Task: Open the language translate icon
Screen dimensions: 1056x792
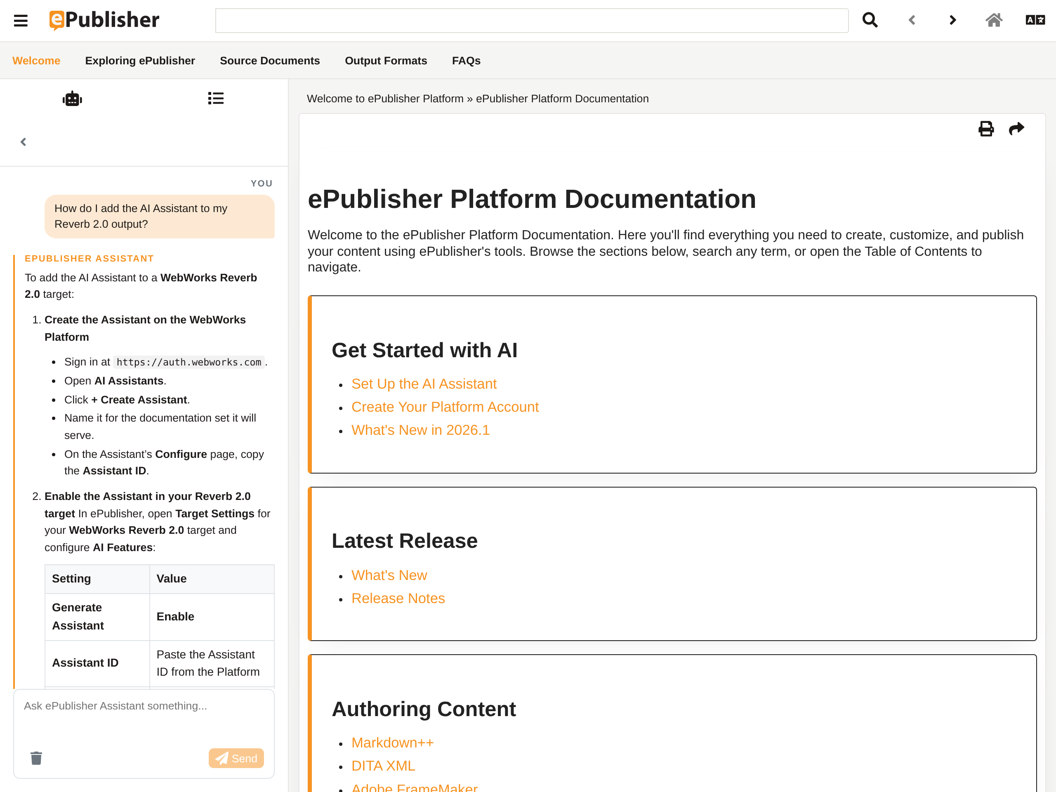Action: [x=1035, y=20]
